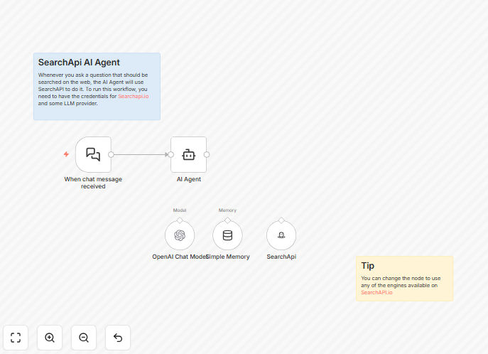Viewport: 488px width, 354px height.
Task: Click the AI Agent input connector
Action: [x=171, y=154]
